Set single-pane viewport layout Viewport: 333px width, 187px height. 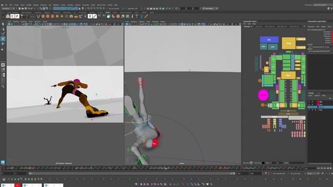pyautogui.click(x=3, y=65)
